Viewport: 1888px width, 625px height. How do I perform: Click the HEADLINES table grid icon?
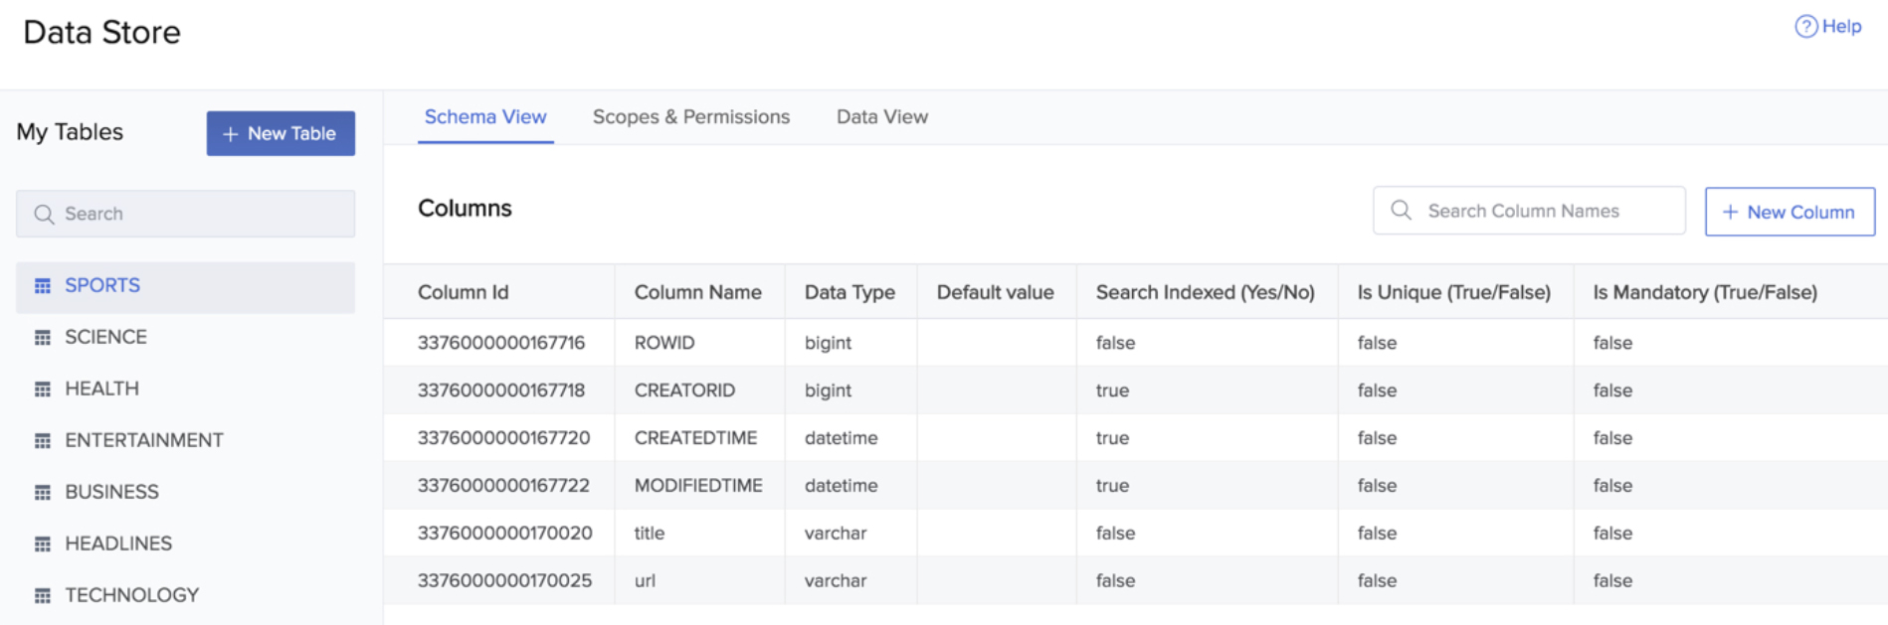pyautogui.click(x=43, y=545)
